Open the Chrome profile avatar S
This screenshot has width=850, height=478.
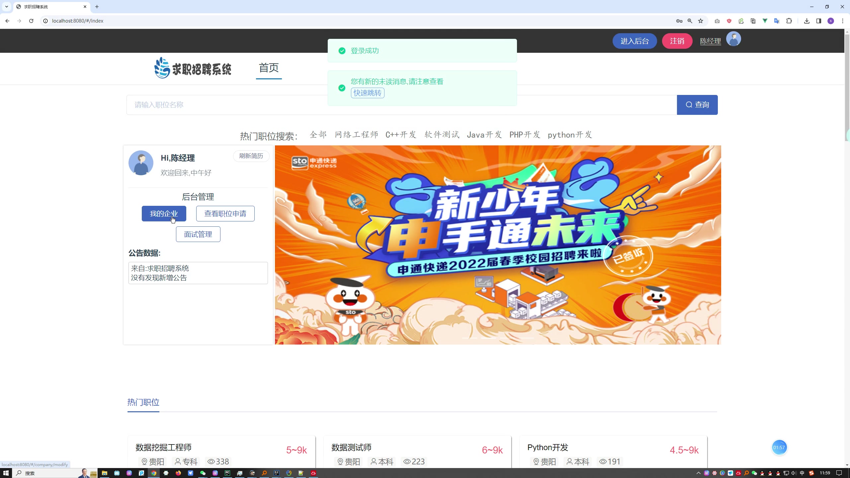point(831,21)
